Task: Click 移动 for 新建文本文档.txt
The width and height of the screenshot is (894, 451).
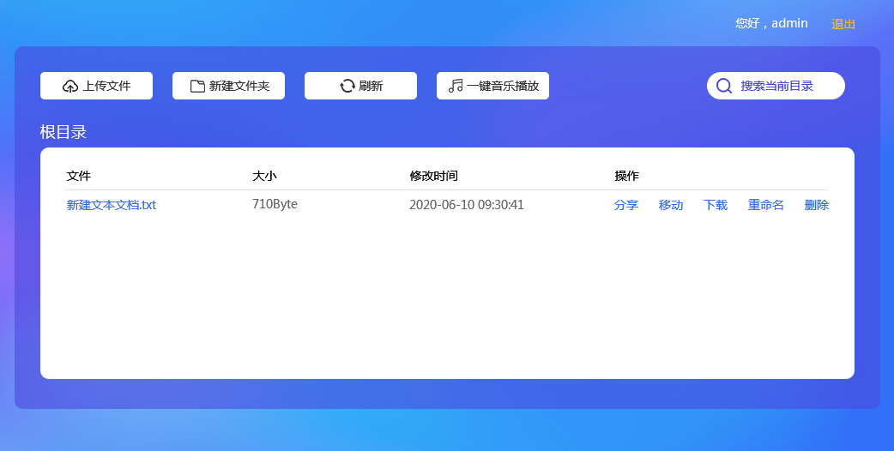Action: [x=671, y=205]
